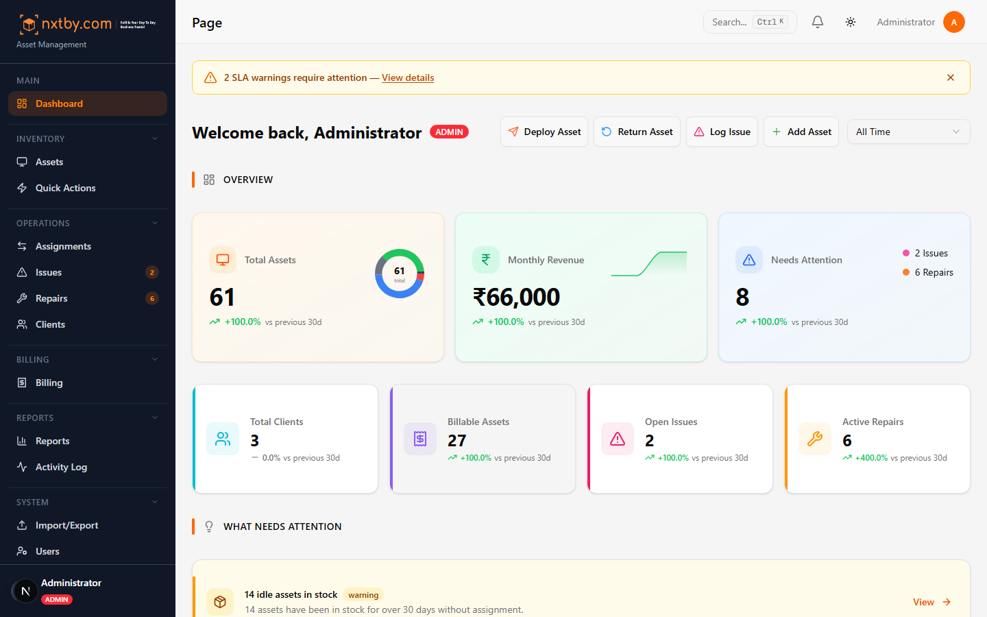987x617 pixels.
Task: Click the notification bell icon
Action: point(817,21)
